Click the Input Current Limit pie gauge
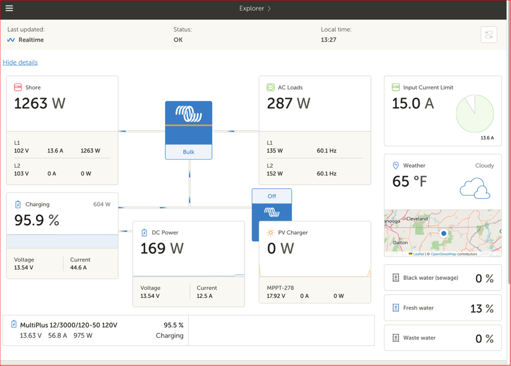Viewport: 511px width, 366px height. [x=475, y=113]
